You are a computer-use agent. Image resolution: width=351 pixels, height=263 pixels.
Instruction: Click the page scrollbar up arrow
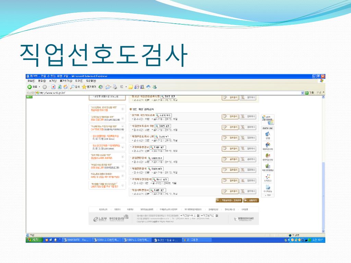pyautogui.click(x=323, y=97)
